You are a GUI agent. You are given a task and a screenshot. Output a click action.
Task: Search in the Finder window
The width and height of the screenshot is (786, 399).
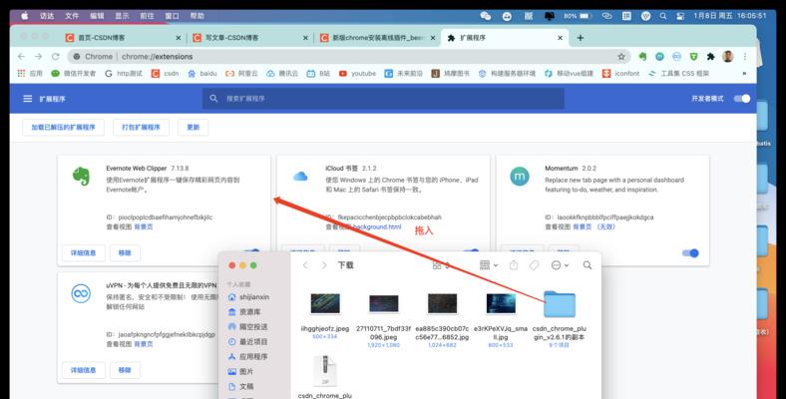(x=587, y=265)
